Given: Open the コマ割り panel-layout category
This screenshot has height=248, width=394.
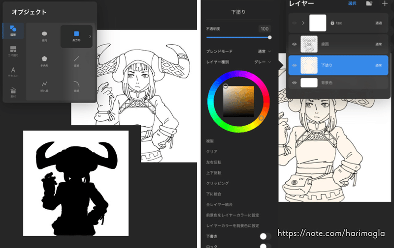Looking at the screenshot, I should pos(13,51).
